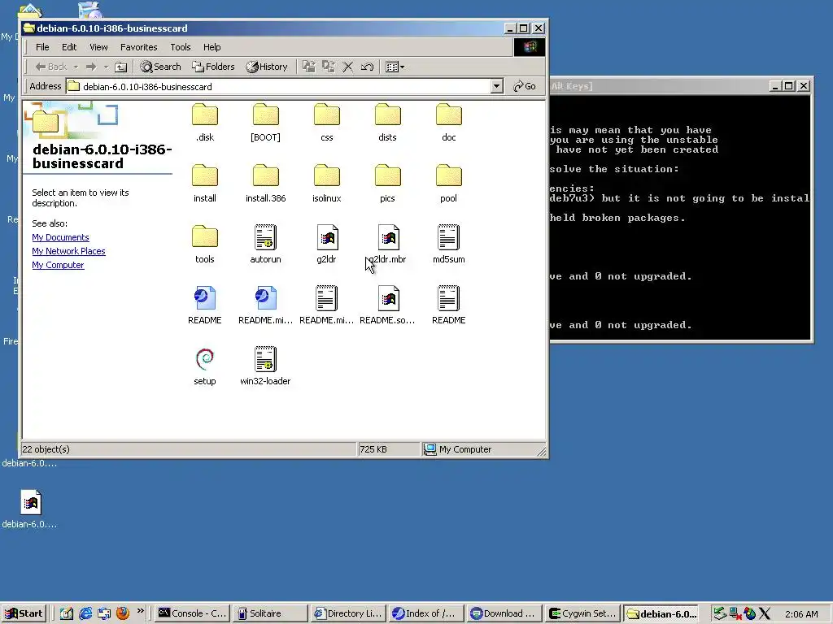
Task: Switch to Download taskbar button
Action: 504,613
